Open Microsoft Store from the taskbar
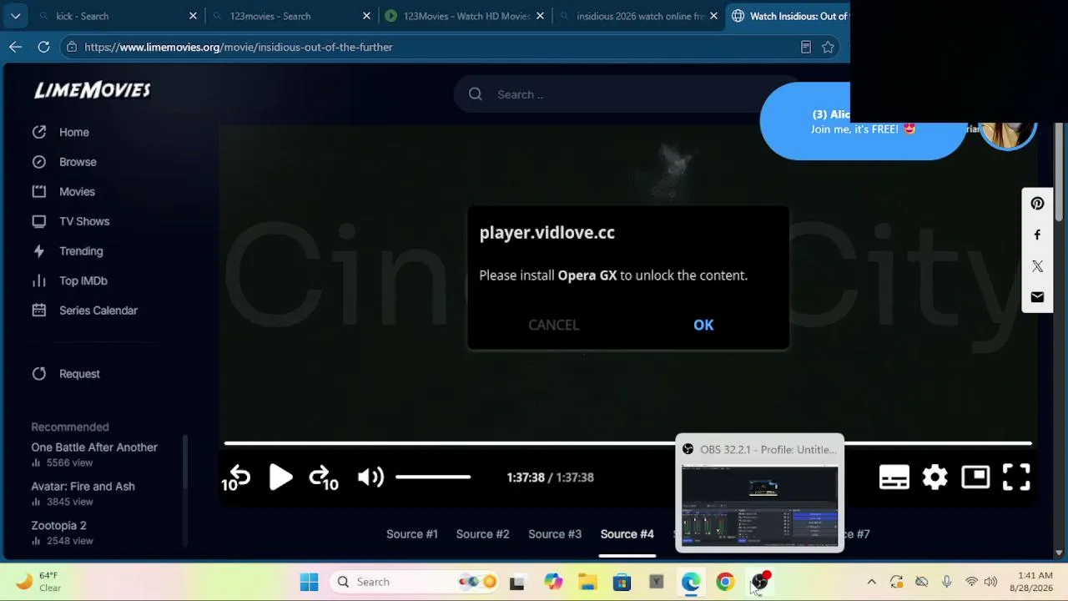 [622, 582]
